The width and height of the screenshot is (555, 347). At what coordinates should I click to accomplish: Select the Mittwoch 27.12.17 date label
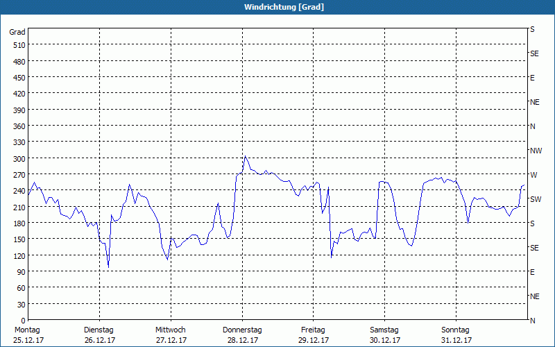click(x=171, y=335)
